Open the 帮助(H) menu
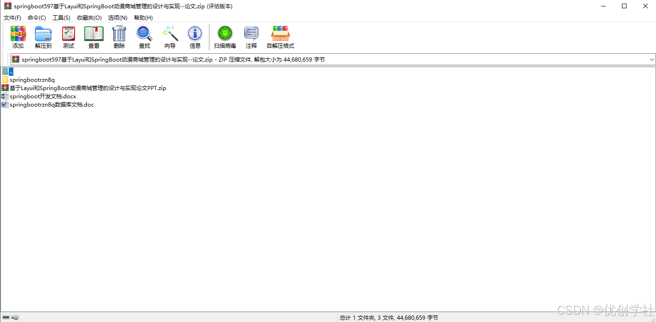656x322 pixels. (143, 17)
